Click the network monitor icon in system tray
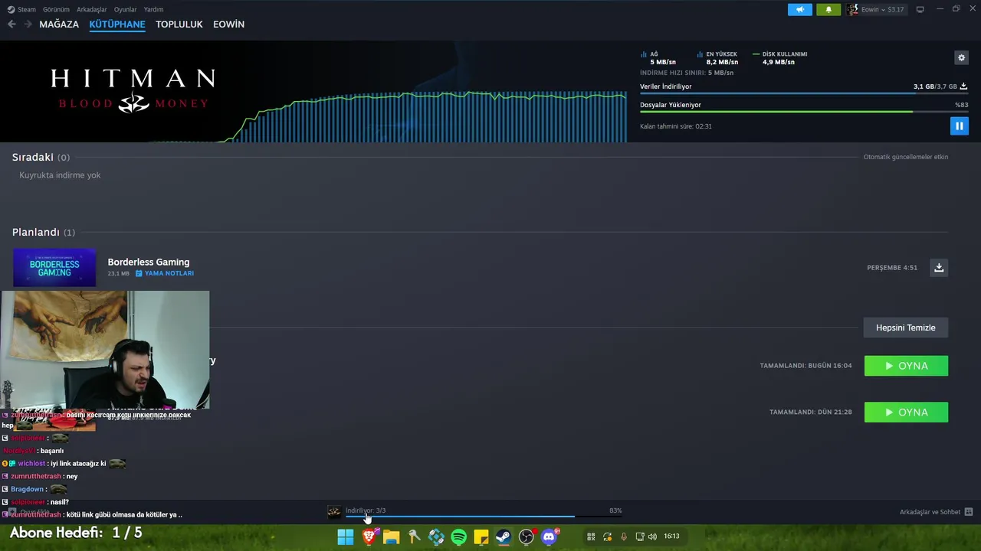 pos(639,536)
